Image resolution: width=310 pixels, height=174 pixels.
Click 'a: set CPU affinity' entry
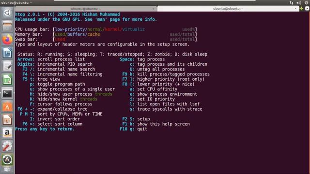[x=154, y=89]
